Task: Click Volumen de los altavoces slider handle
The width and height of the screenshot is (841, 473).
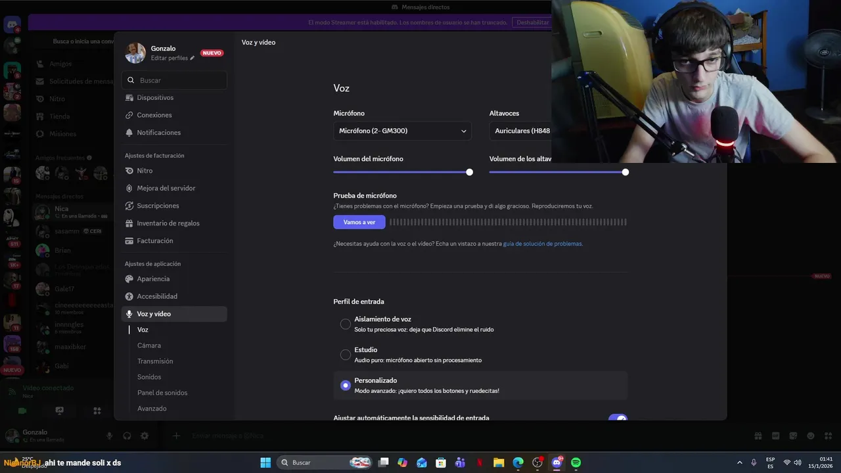Action: point(625,172)
